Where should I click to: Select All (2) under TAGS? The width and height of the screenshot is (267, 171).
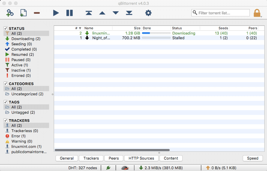tap(26, 107)
